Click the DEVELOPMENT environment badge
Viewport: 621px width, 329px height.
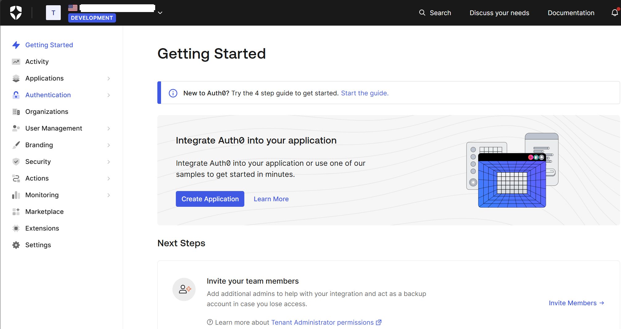(92, 18)
